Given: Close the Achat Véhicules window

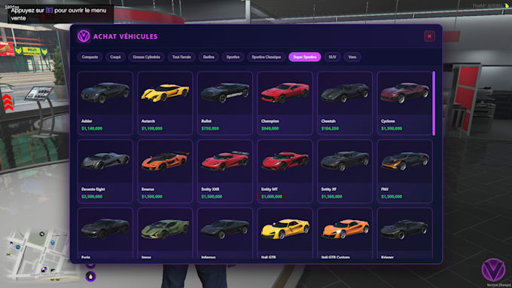Looking at the screenshot, I should [x=429, y=36].
